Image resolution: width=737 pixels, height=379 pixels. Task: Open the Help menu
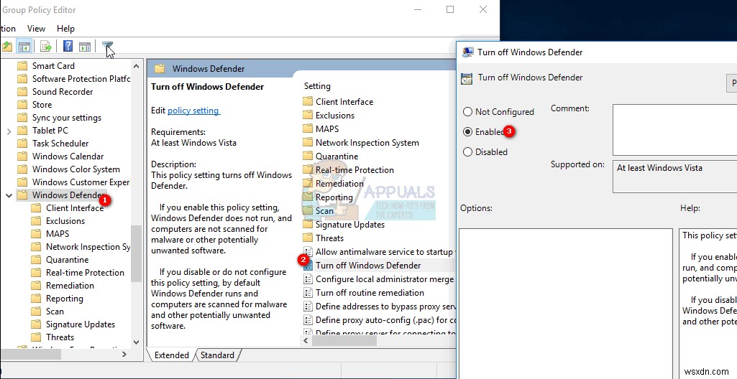click(66, 29)
